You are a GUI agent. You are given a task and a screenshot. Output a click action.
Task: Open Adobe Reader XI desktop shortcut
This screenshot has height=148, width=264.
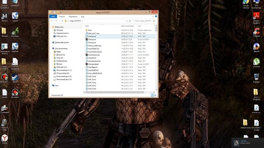click(x=257, y=18)
